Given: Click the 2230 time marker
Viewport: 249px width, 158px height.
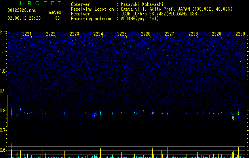Looking at the screenshot, I should point(240,34).
